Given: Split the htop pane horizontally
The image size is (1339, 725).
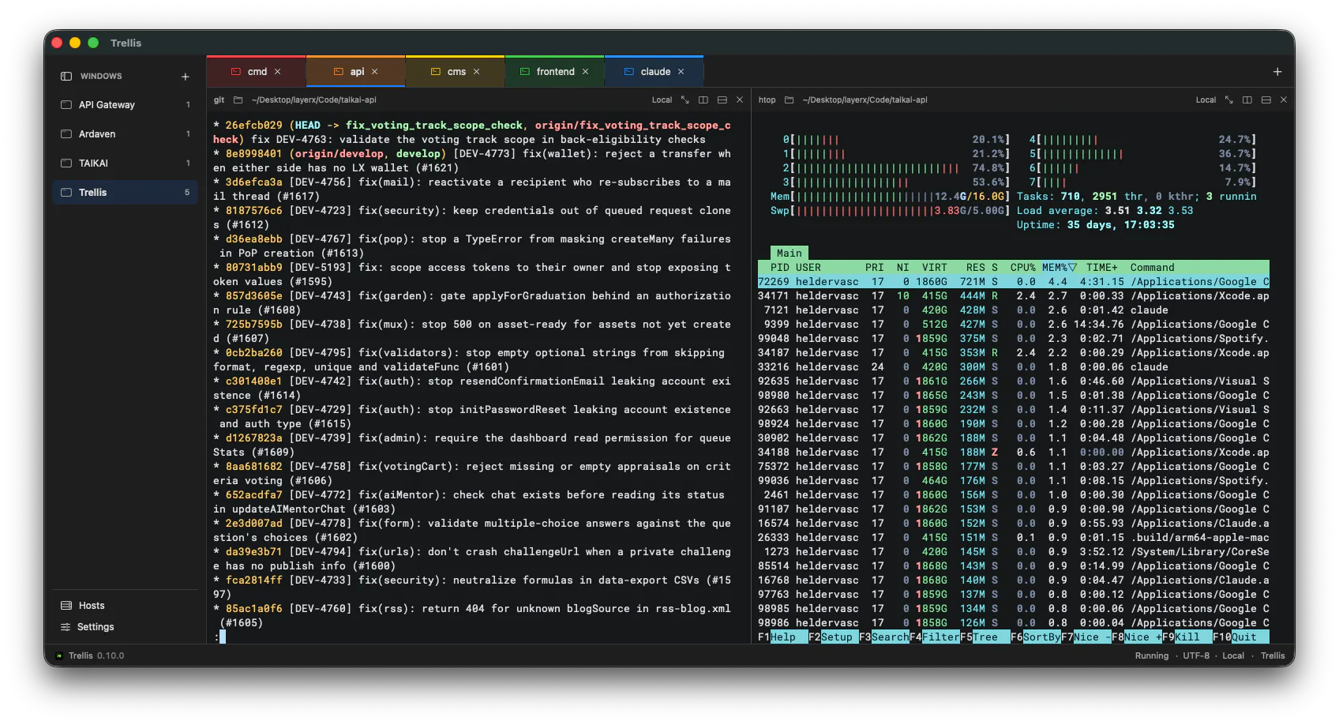Looking at the screenshot, I should point(1266,100).
